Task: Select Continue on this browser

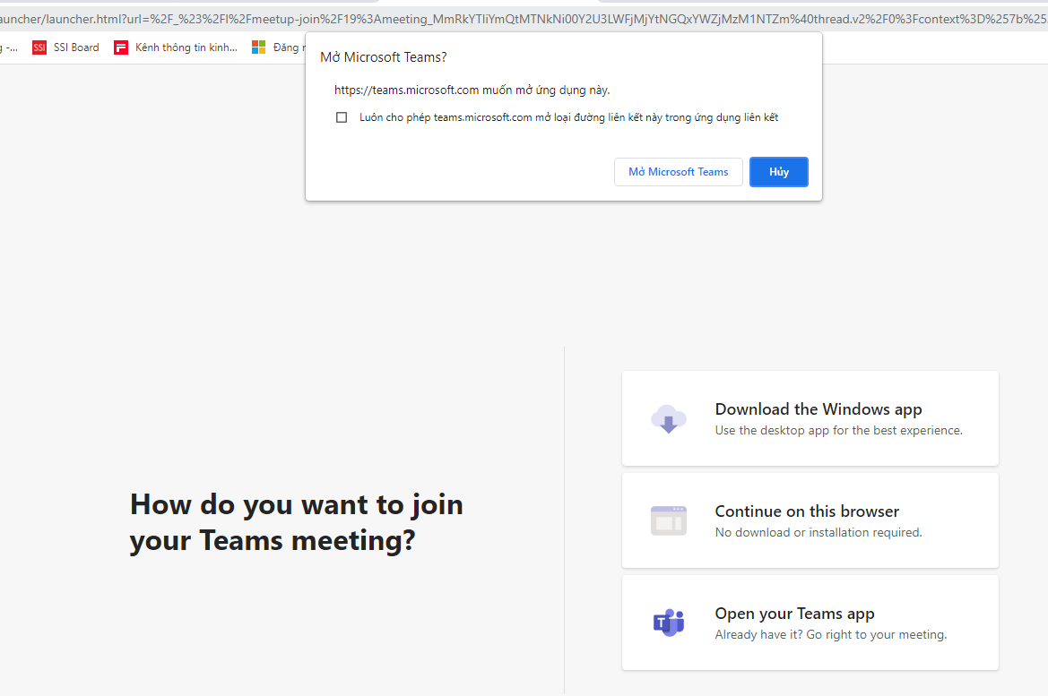Action: pos(806,511)
